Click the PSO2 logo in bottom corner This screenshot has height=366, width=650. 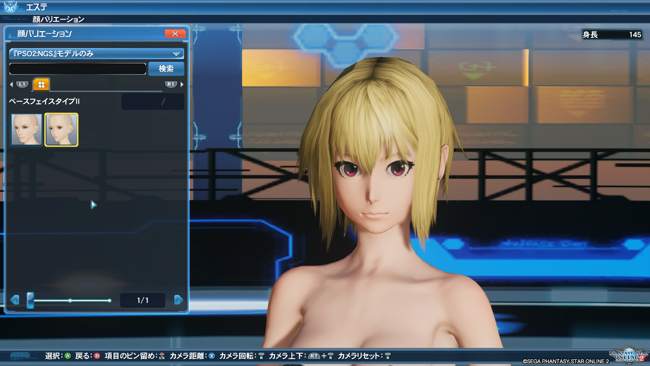(x=629, y=356)
